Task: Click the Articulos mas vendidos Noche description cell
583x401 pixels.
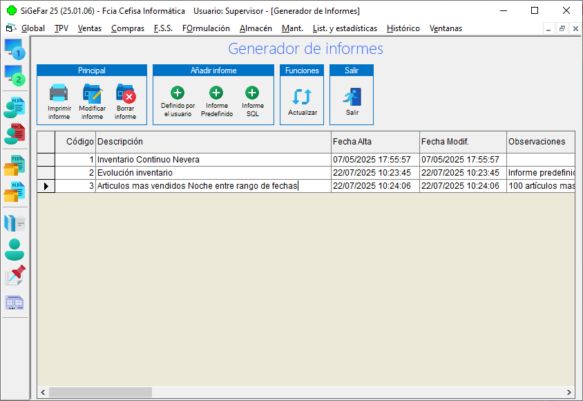Action: click(x=213, y=185)
